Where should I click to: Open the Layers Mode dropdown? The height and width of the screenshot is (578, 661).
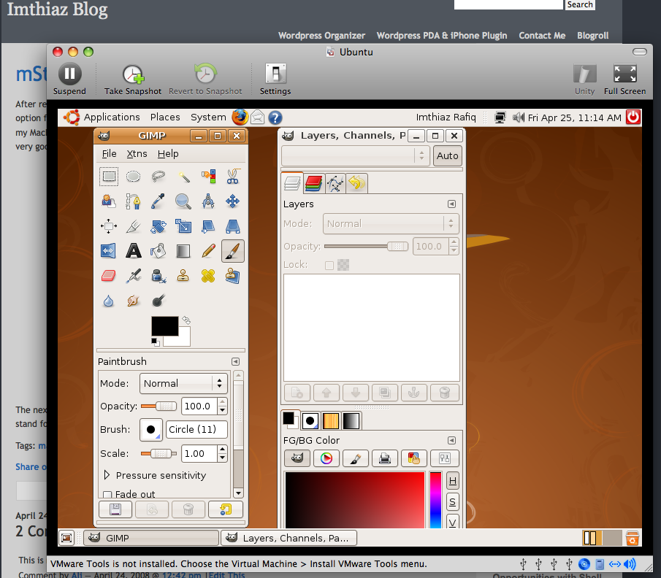click(x=390, y=224)
